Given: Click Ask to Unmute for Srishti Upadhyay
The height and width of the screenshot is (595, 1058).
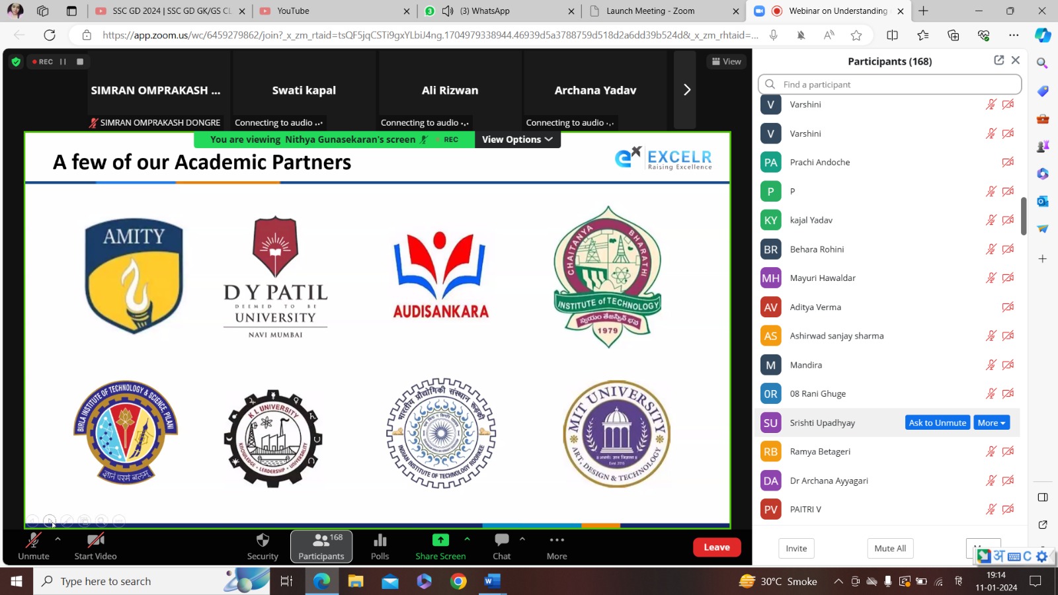Looking at the screenshot, I should [x=937, y=423].
